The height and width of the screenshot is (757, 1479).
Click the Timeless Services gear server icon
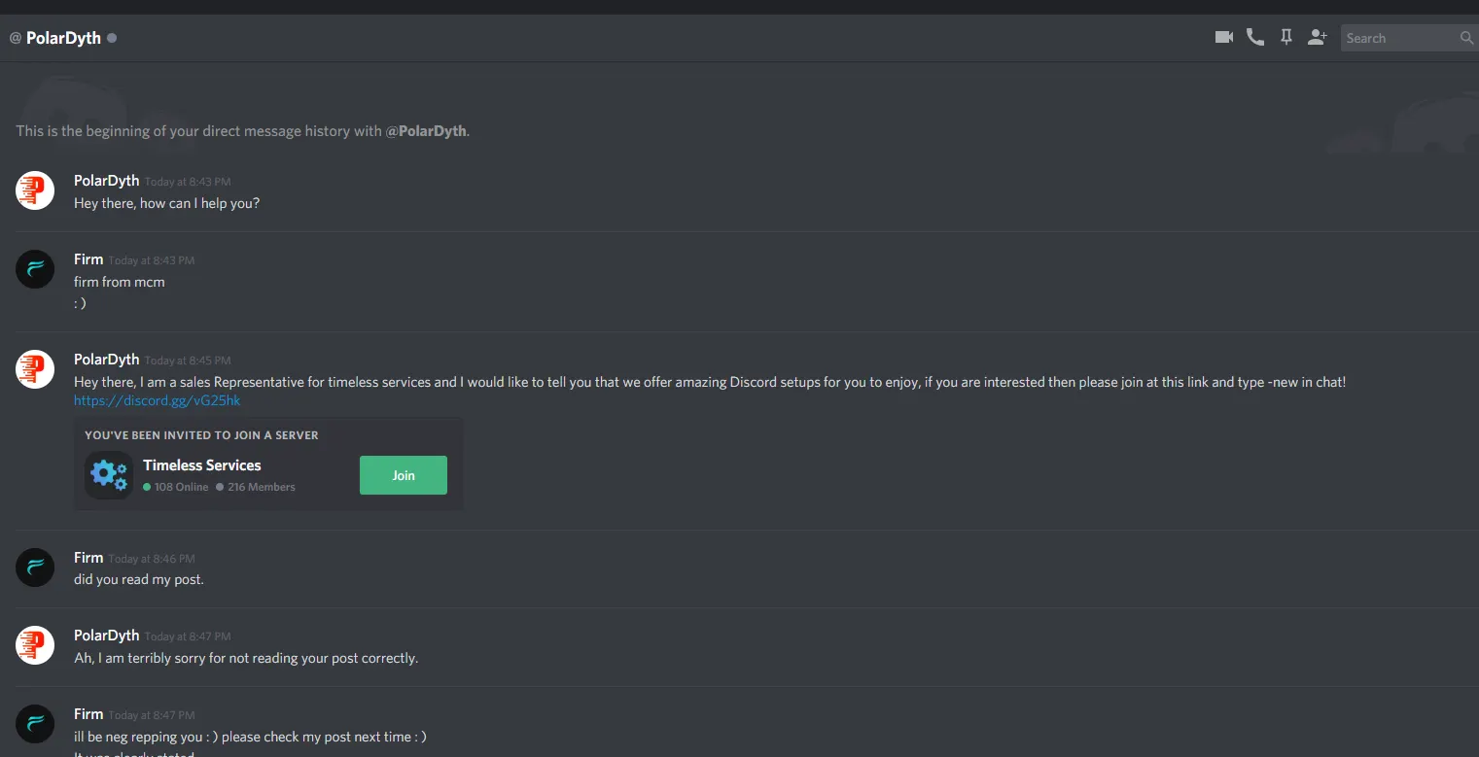pyautogui.click(x=109, y=475)
